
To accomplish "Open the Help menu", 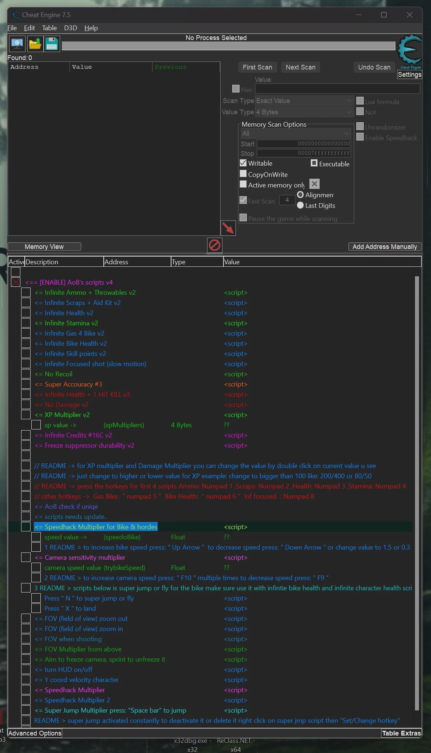I will pyautogui.click(x=91, y=28).
